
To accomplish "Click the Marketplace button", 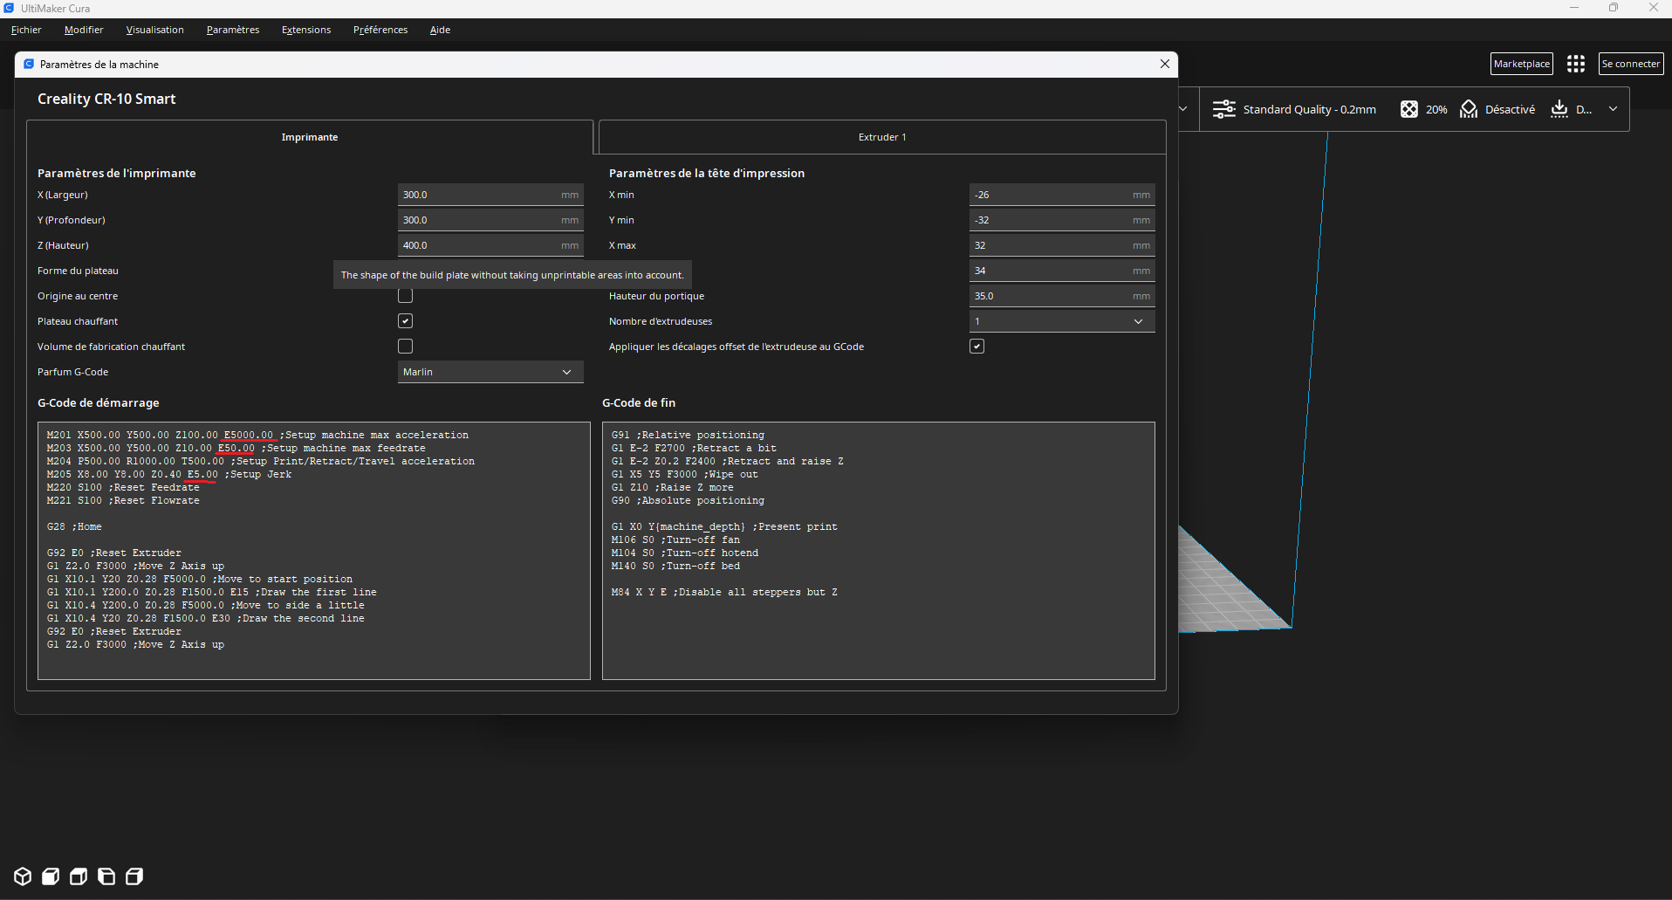I will click(1521, 64).
